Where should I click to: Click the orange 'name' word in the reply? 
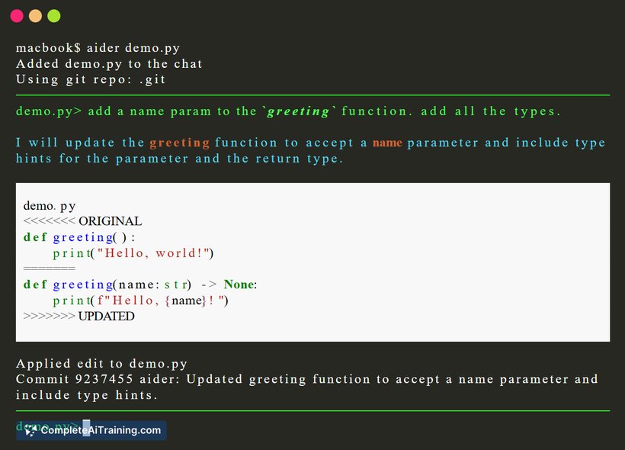tap(387, 143)
